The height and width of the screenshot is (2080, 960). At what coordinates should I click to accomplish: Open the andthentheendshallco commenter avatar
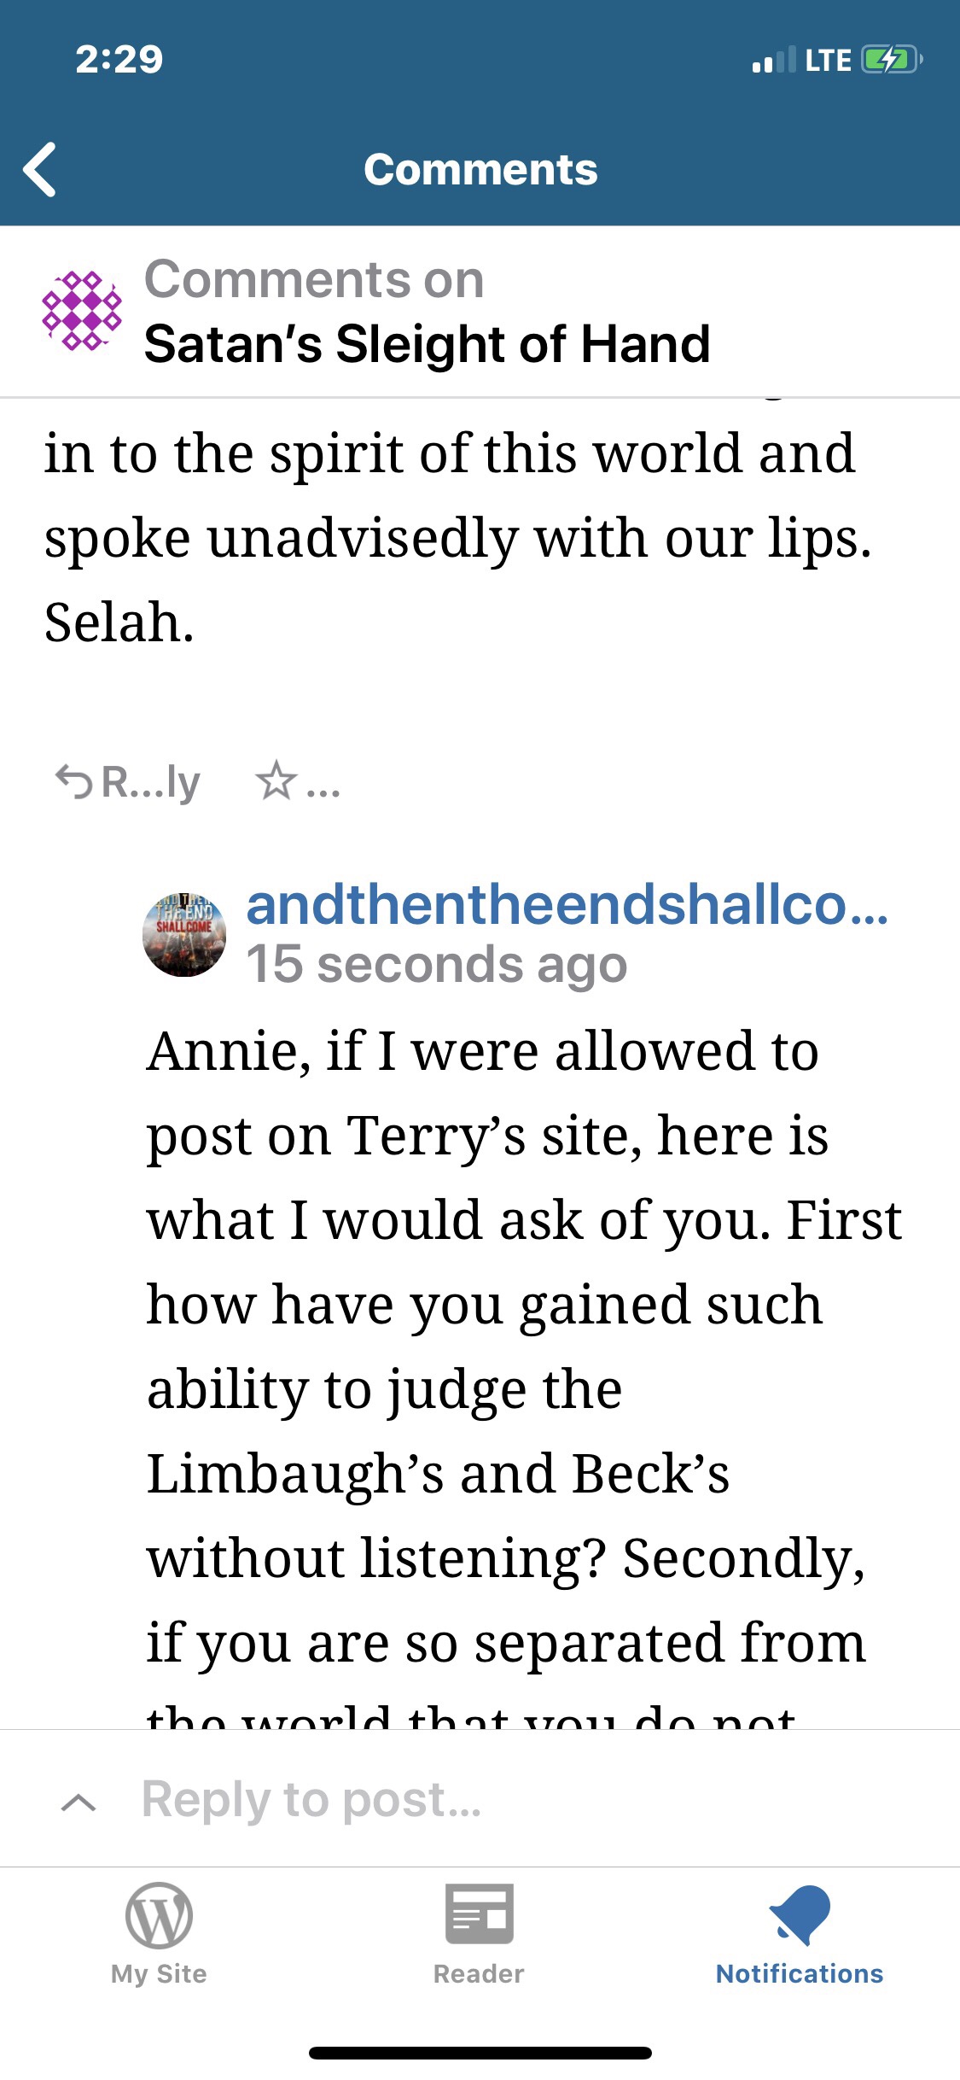coord(184,935)
